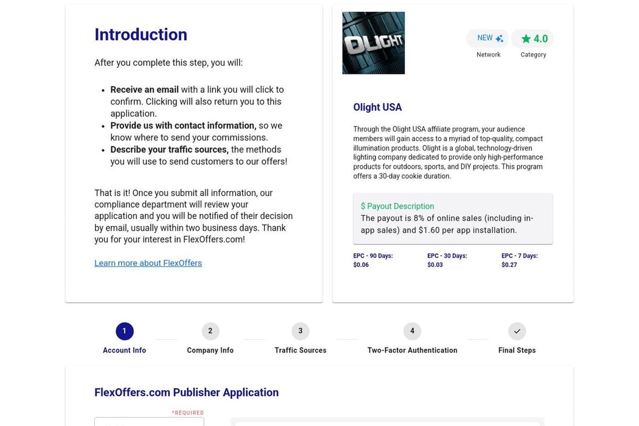Select the step 1 circle

pos(124,331)
